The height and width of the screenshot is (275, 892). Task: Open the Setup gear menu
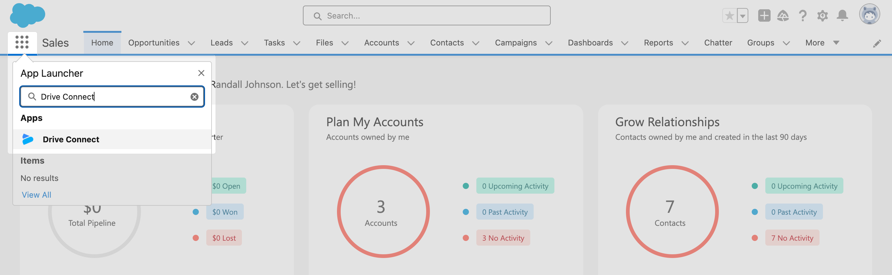coord(822,16)
